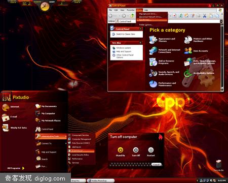The width and height of the screenshot is (228, 183).
Task: Open the Back button history dropdown arrow
Action: pyautogui.click(x=120, y=16)
